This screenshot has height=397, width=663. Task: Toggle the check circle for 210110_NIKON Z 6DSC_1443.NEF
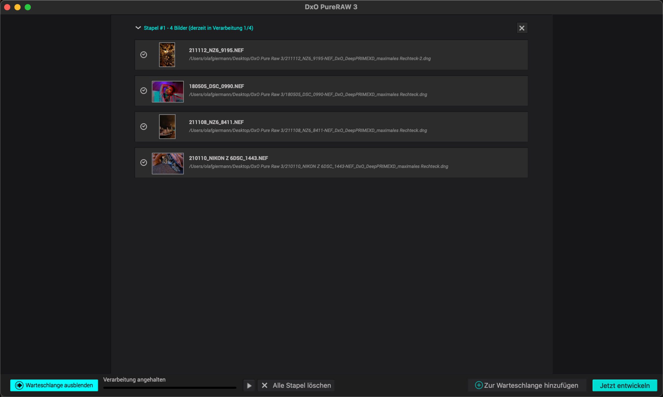point(144,163)
